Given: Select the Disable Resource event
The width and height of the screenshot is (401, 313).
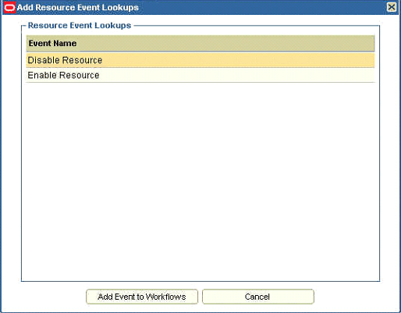Looking at the screenshot, I should pos(200,60).
